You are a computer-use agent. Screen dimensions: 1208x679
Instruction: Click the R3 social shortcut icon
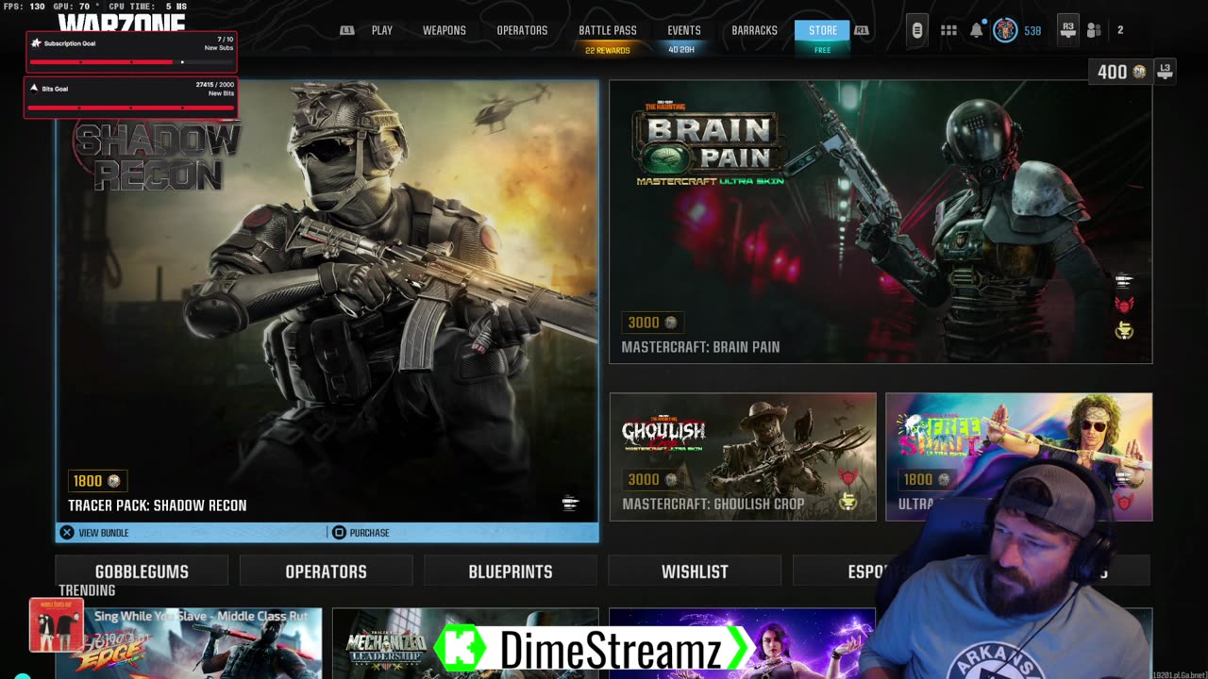1067,30
